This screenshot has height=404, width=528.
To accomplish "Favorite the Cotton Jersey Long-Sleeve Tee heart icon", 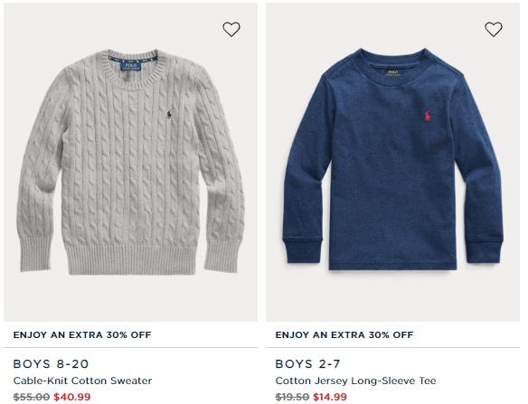I will pos(494,29).
